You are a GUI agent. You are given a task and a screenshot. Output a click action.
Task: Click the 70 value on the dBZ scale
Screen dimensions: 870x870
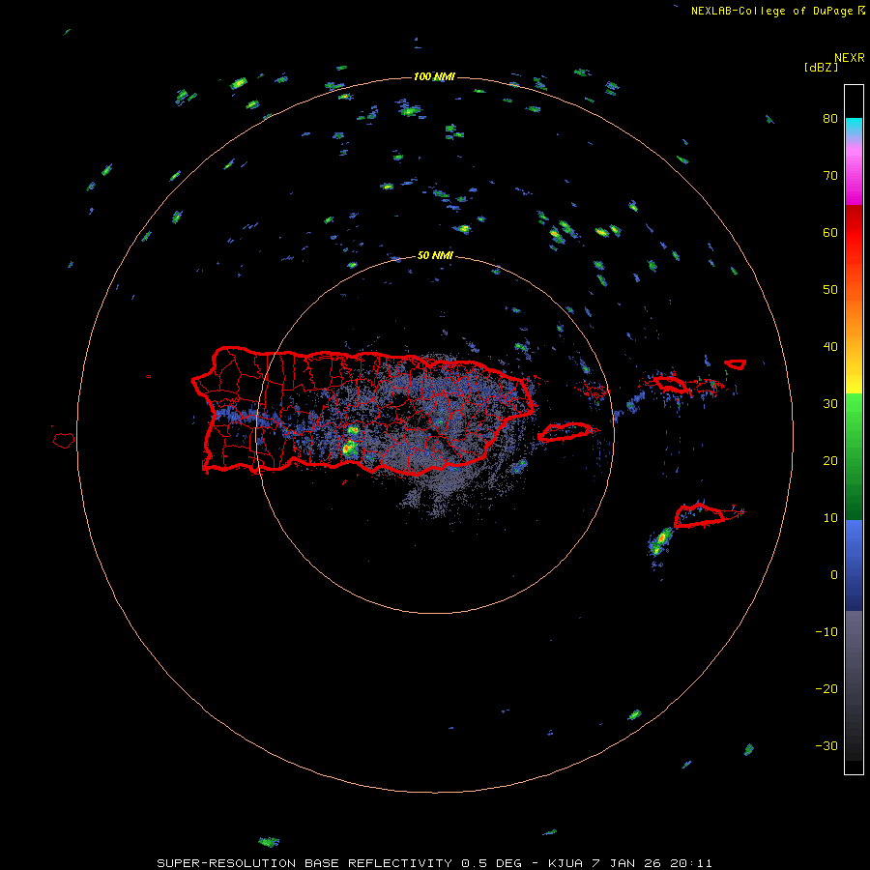[x=830, y=176]
